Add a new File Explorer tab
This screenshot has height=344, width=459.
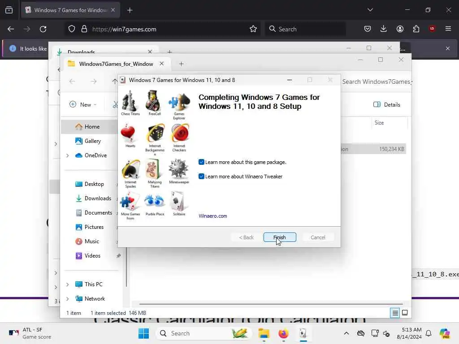click(181, 64)
